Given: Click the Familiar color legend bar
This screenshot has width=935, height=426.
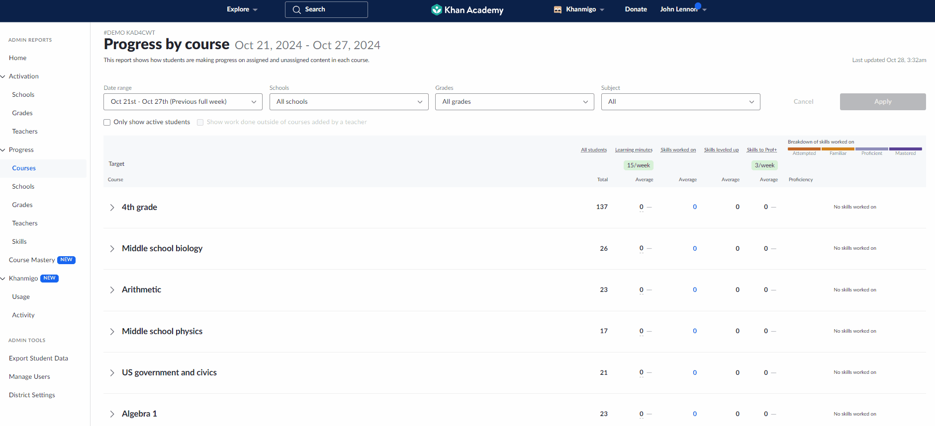Looking at the screenshot, I should 838,149.
